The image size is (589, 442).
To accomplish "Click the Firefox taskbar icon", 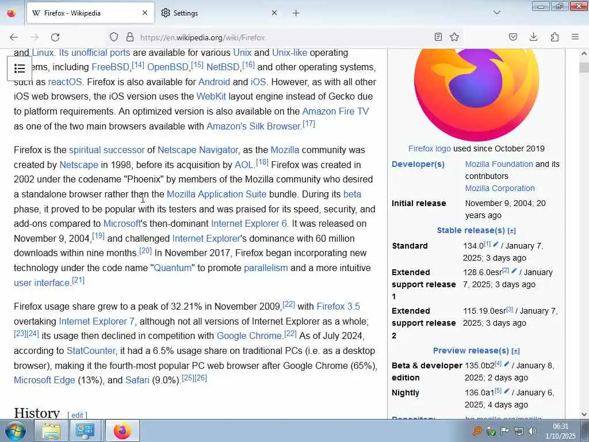I will coord(123,430).
